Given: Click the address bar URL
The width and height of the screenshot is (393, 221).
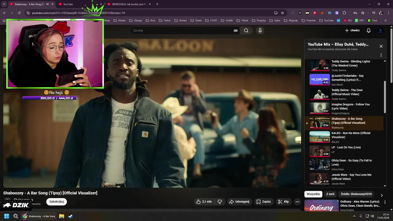Looking at the screenshot, I should (x=79, y=13).
